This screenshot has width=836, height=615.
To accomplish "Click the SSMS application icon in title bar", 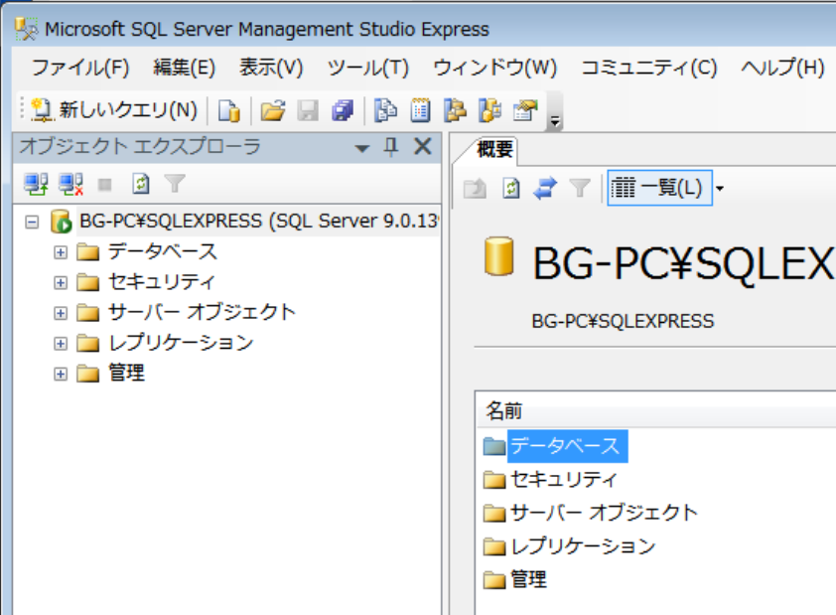I will click(x=26, y=29).
